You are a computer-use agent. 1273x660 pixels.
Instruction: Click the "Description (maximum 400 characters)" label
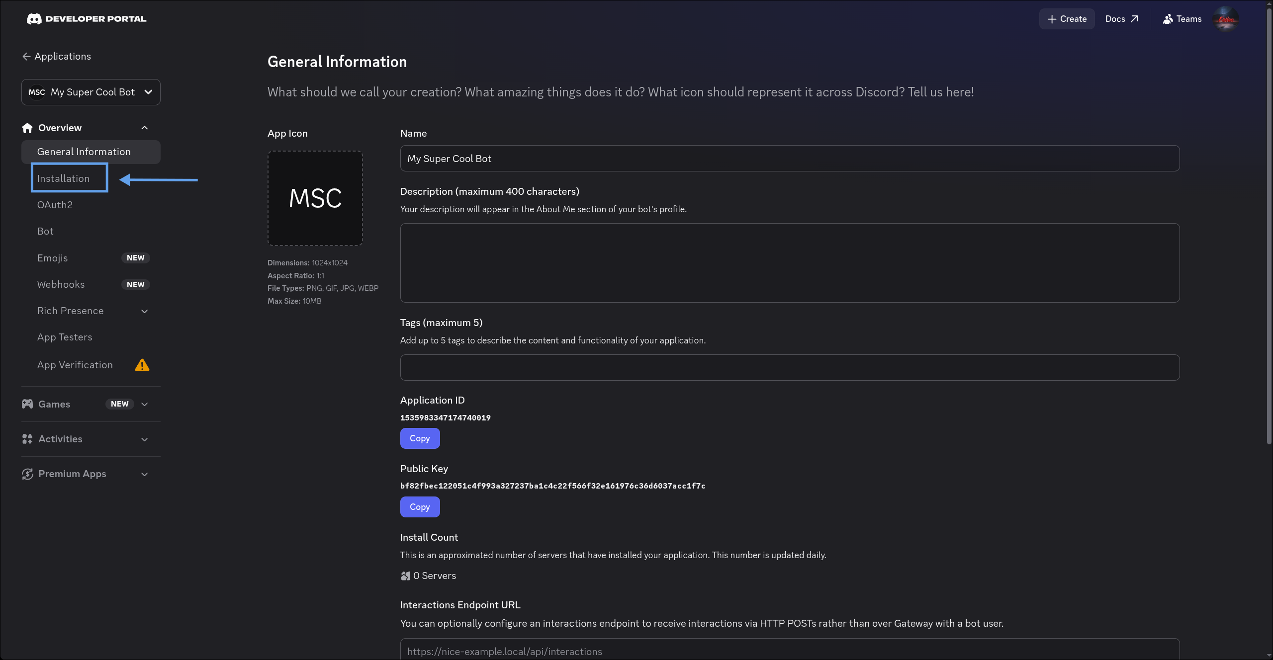point(490,191)
